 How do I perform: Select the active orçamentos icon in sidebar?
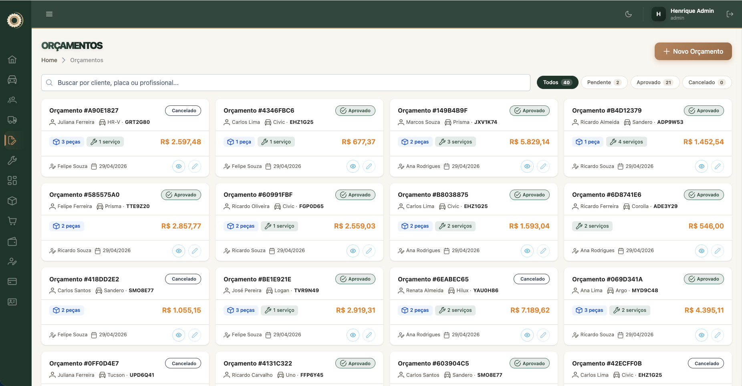(x=12, y=140)
